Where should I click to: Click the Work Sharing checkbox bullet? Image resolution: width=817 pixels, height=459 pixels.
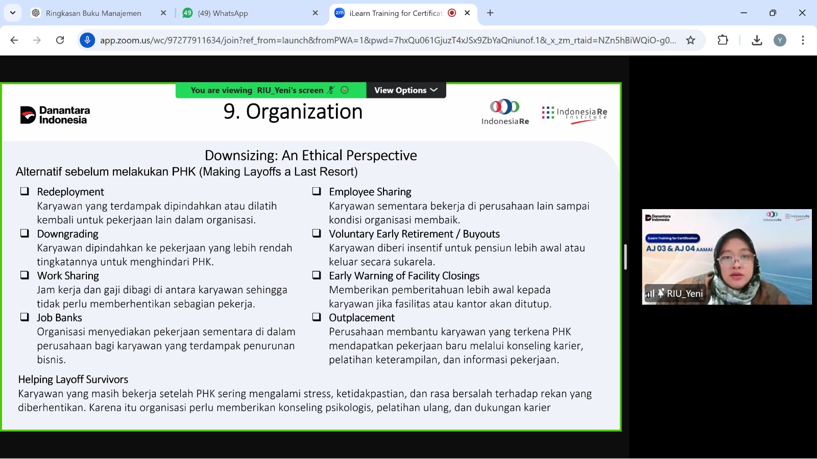25,275
